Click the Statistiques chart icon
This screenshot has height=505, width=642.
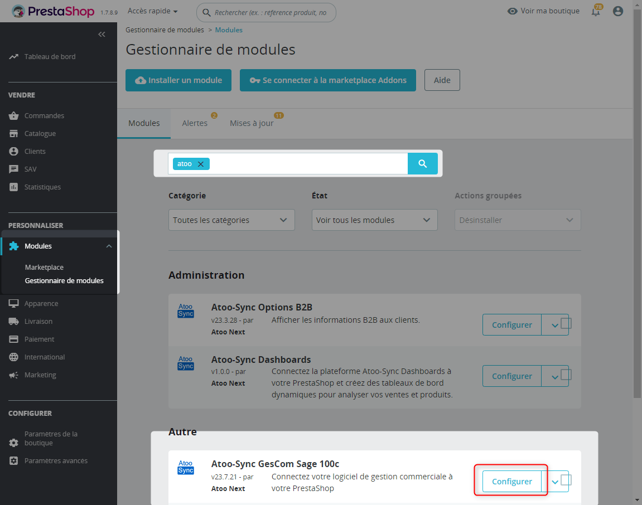(13, 187)
